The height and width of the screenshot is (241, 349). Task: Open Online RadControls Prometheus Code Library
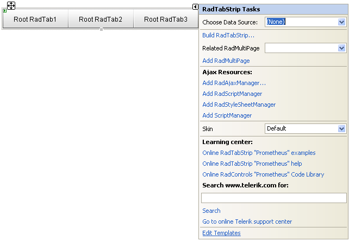(x=263, y=174)
